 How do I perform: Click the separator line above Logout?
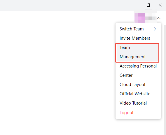(x=138, y=108)
